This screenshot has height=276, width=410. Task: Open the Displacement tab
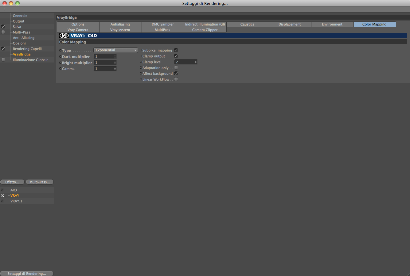coord(290,24)
